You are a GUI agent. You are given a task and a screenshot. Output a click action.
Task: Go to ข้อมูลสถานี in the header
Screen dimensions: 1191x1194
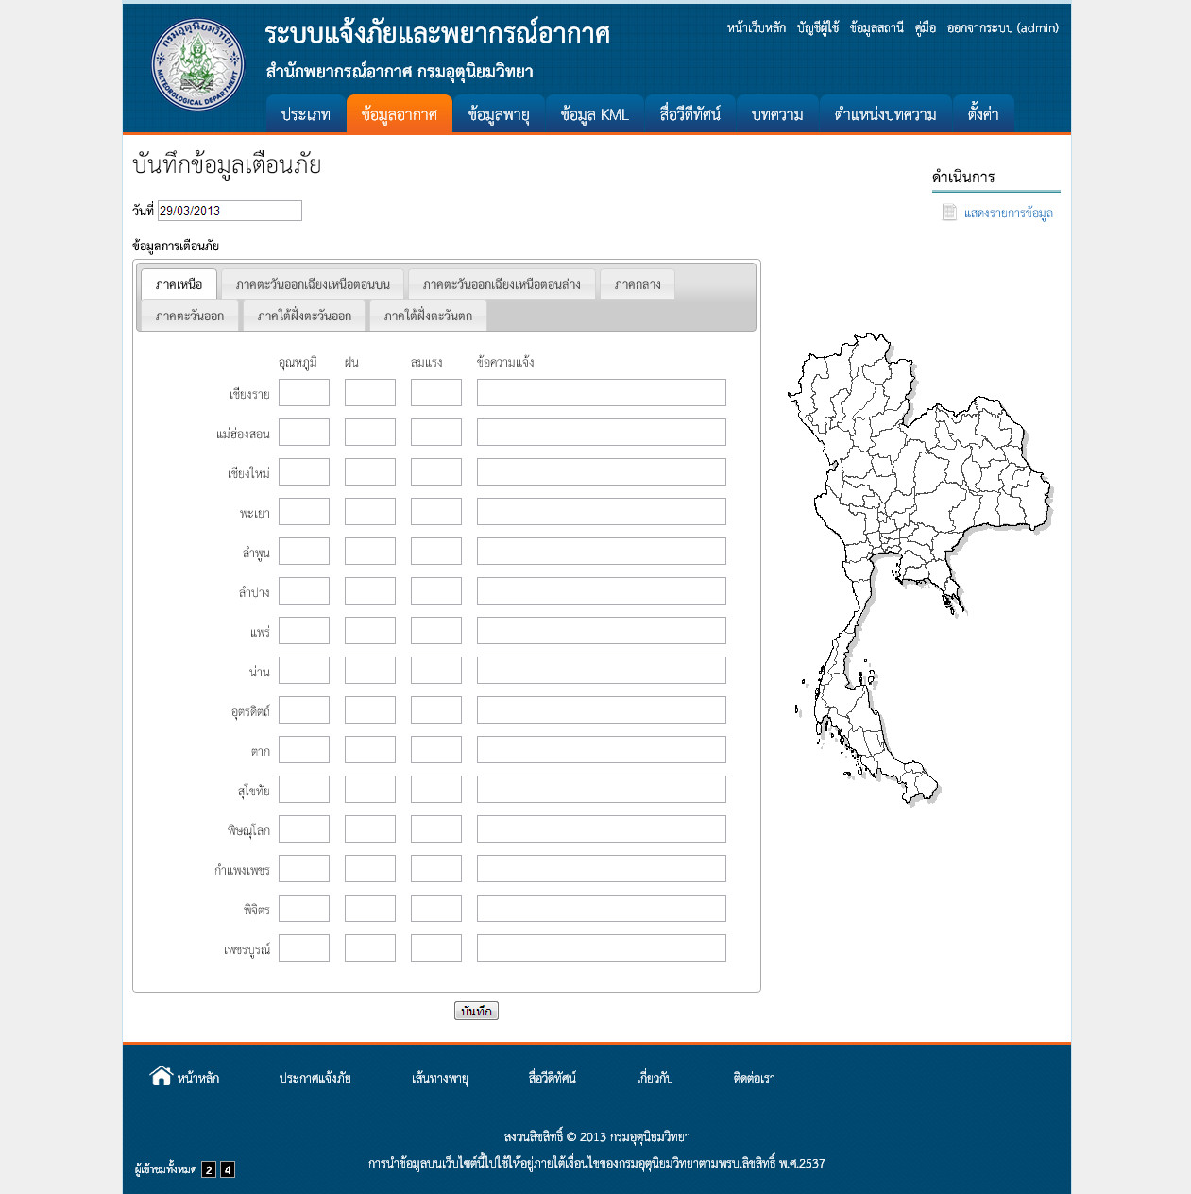tap(876, 28)
